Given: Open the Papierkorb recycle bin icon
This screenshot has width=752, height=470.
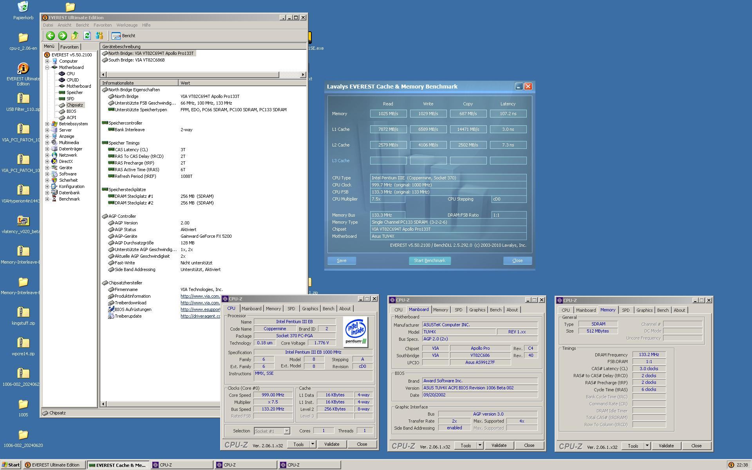Looking at the screenshot, I should click(23, 7).
